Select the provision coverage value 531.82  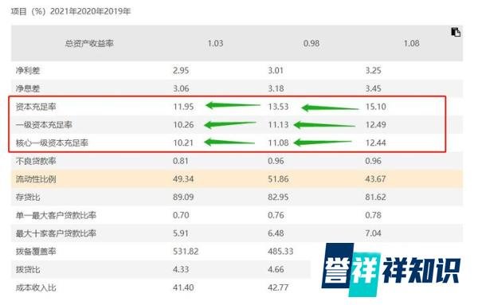(186, 252)
